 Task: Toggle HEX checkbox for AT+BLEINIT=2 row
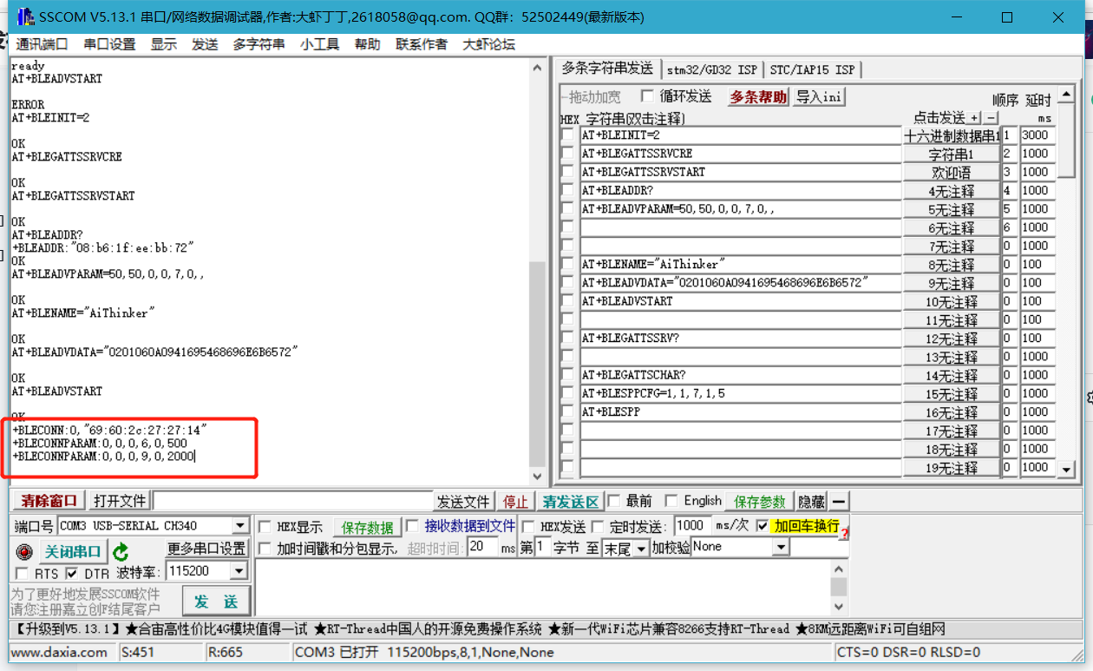[x=567, y=135]
